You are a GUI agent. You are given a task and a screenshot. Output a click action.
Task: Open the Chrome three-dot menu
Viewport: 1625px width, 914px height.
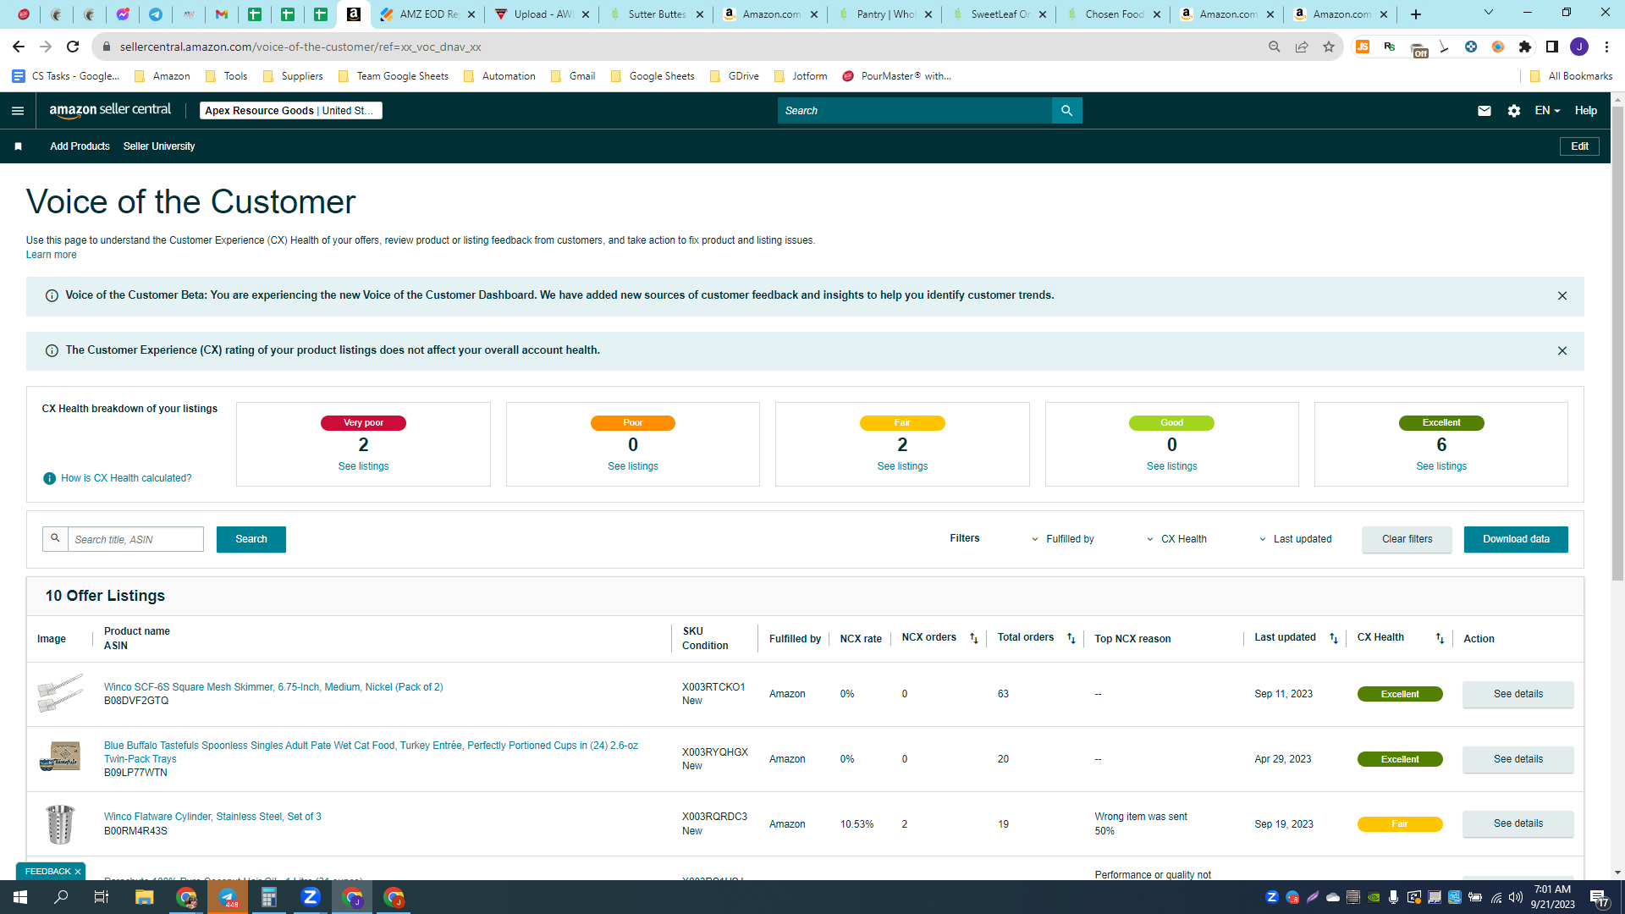coord(1606,47)
